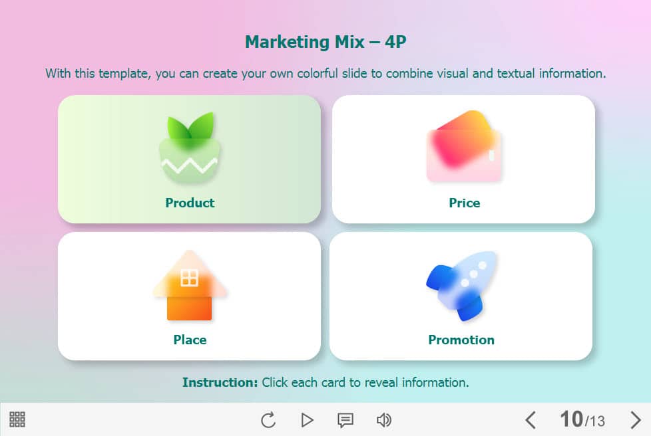Viewport: 651px width, 436px height.
Task: Open the transcript speech bubble icon
Action: 345,420
